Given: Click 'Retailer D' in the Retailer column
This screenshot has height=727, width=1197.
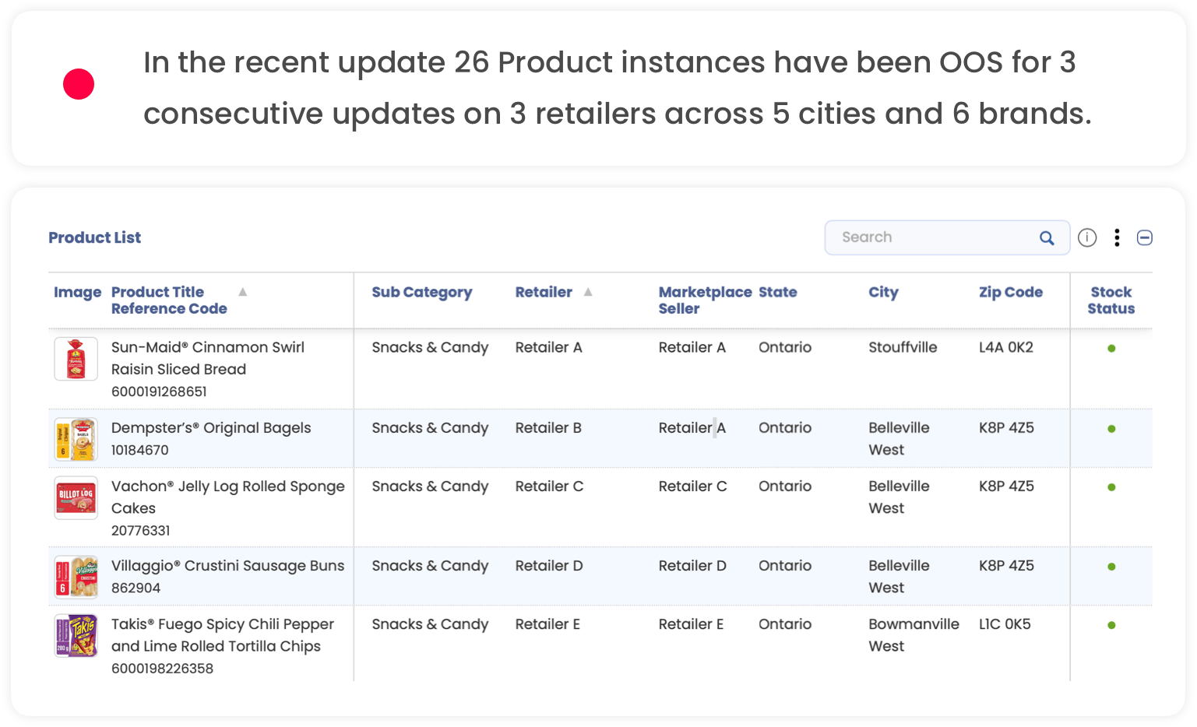Looking at the screenshot, I should [x=549, y=565].
